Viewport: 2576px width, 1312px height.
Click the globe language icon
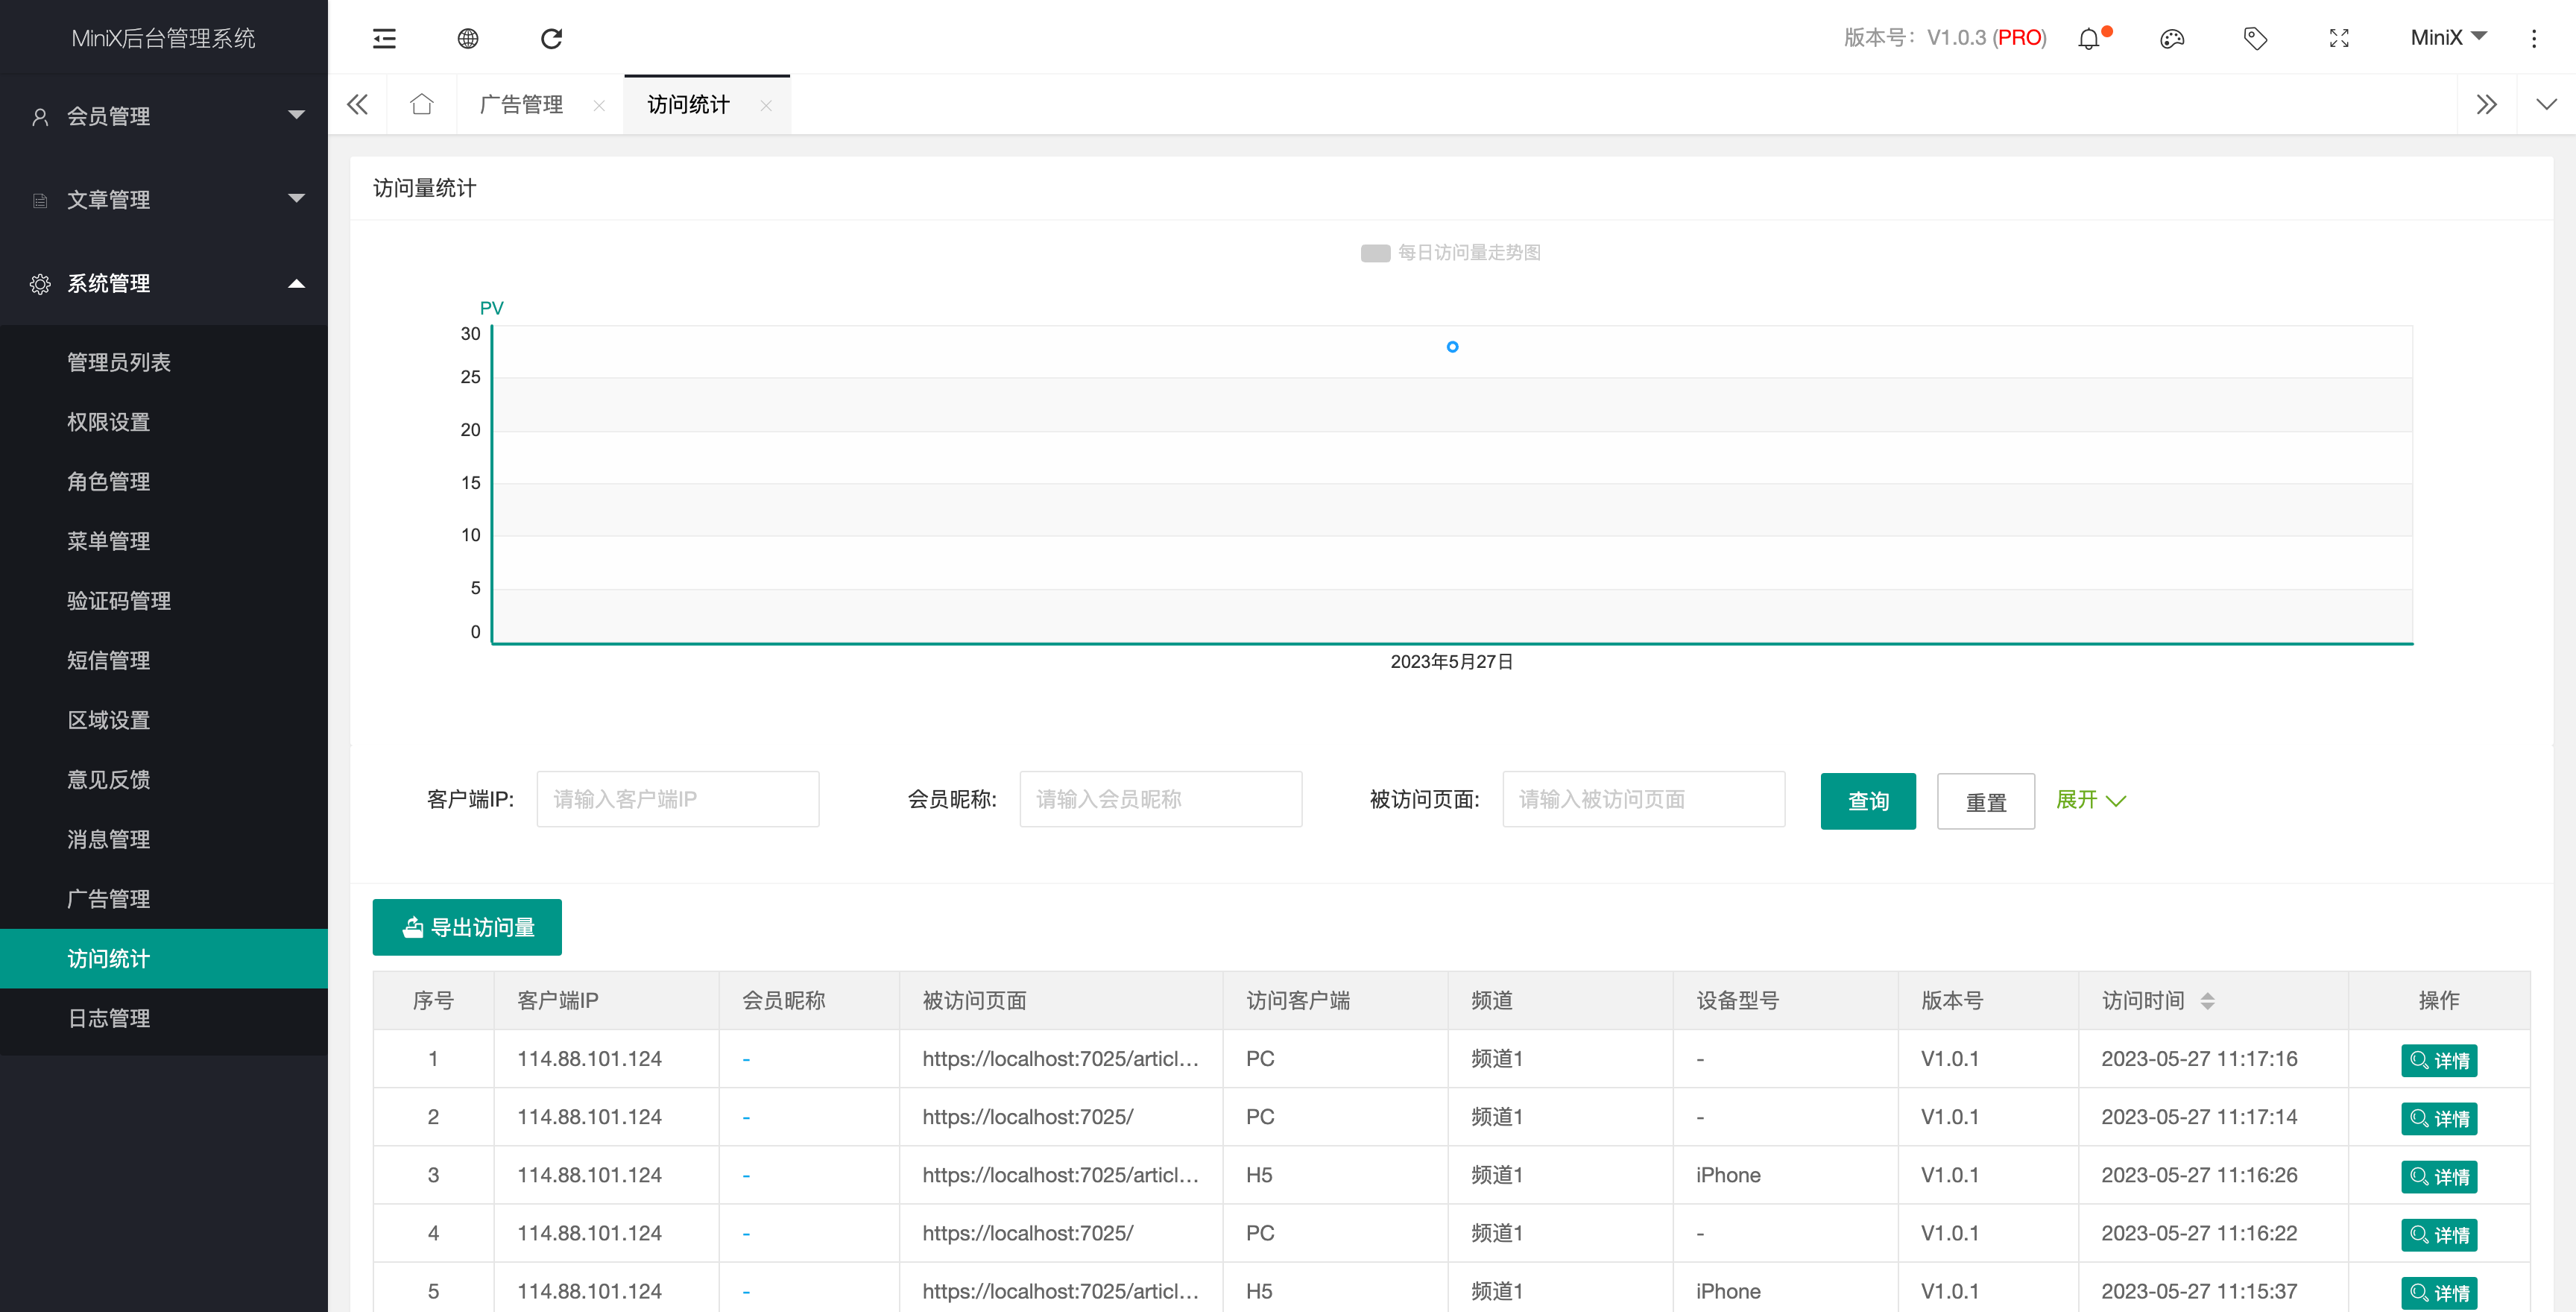point(468,38)
